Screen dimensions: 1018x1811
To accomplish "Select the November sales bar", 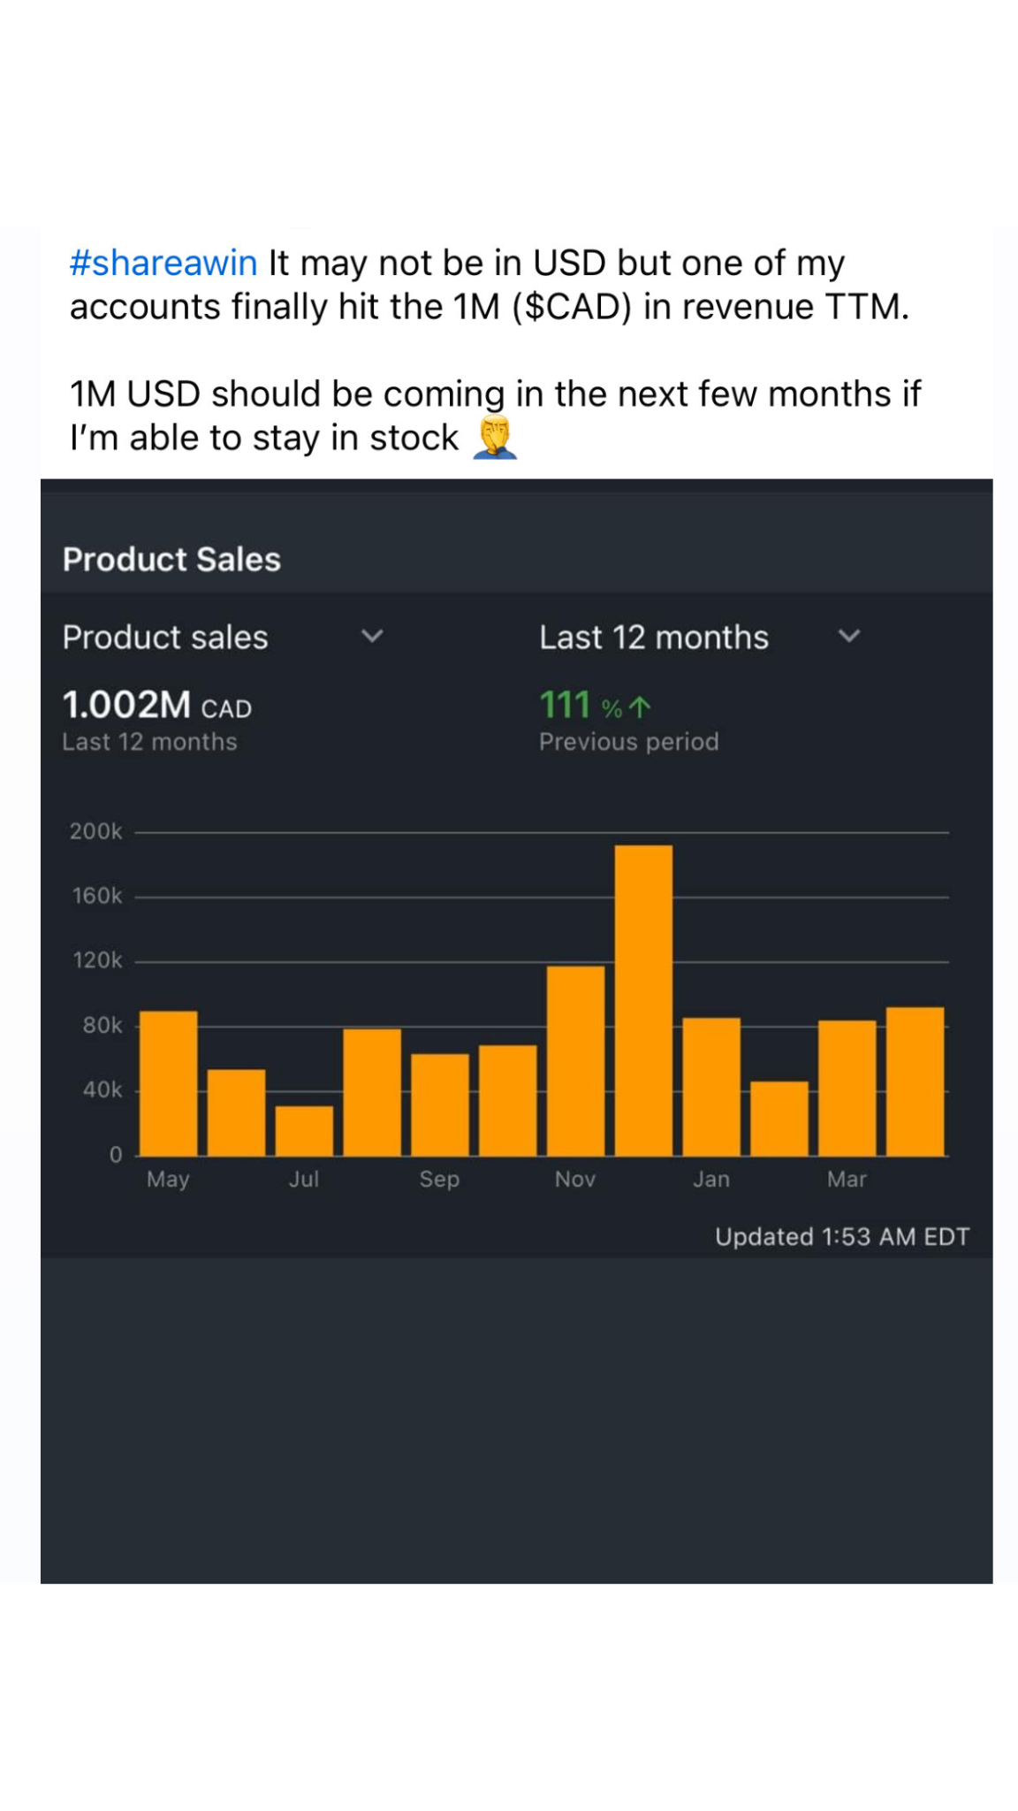I will click(x=575, y=1060).
